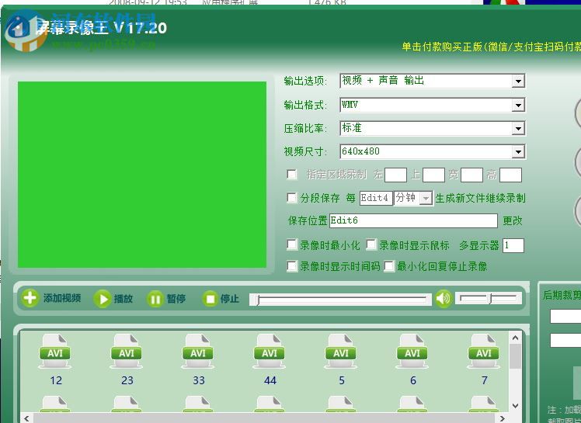Open the 输出选项 dropdown
This screenshot has height=423, width=581.
click(518, 81)
